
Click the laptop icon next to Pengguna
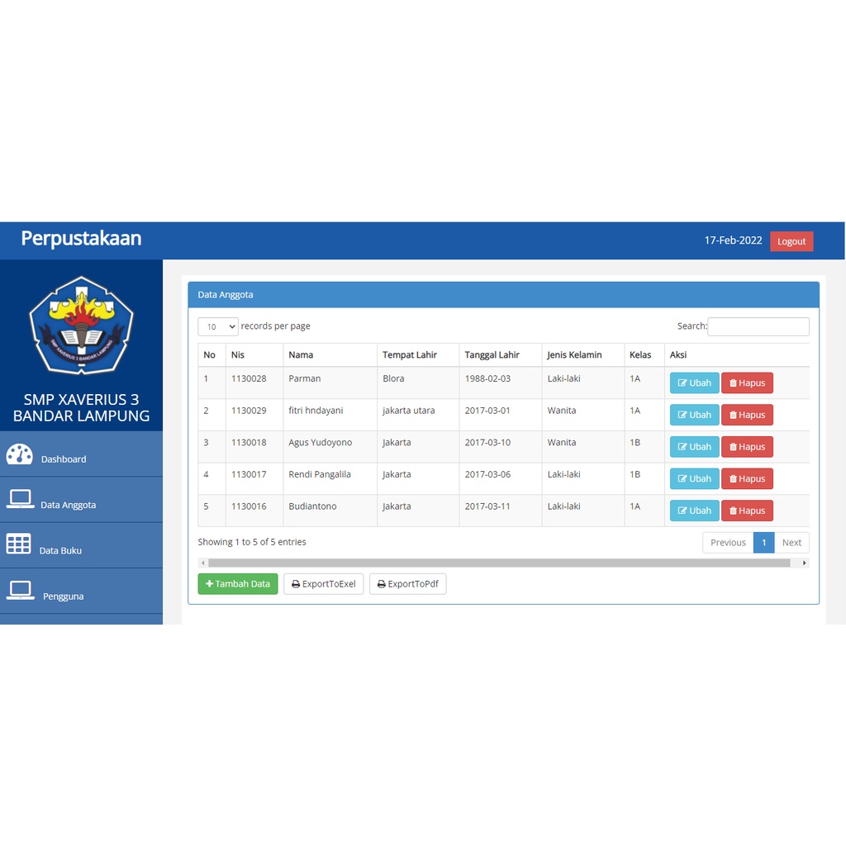click(x=21, y=590)
